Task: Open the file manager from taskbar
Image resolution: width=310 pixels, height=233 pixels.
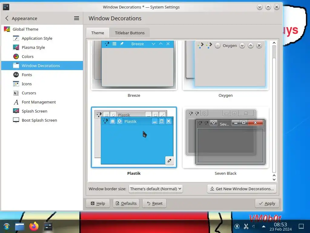Action: click(x=20, y=226)
